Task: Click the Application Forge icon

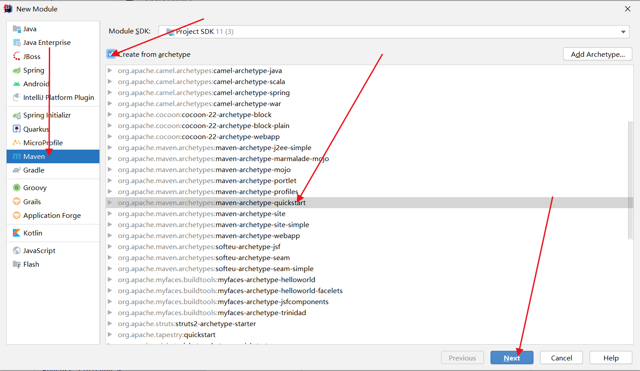Action: (x=17, y=215)
